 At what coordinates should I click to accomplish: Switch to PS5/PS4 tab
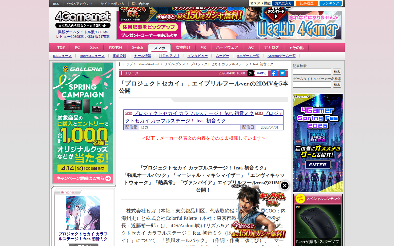tap(115, 47)
